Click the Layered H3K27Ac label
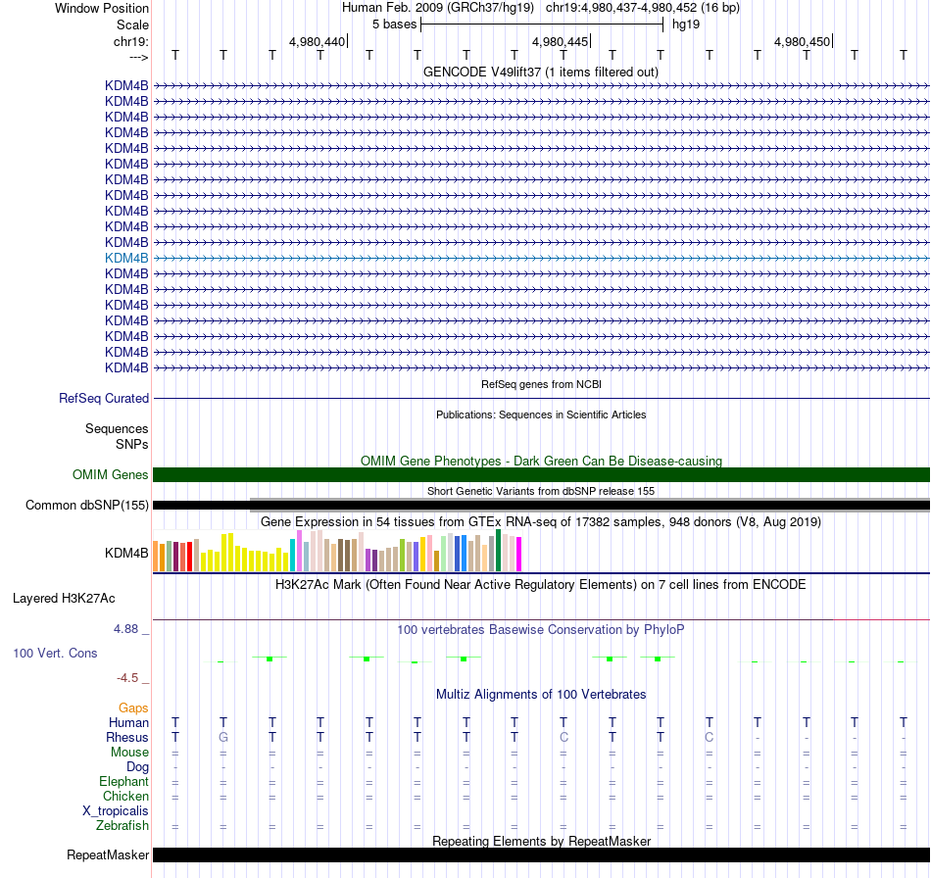 tap(64, 599)
